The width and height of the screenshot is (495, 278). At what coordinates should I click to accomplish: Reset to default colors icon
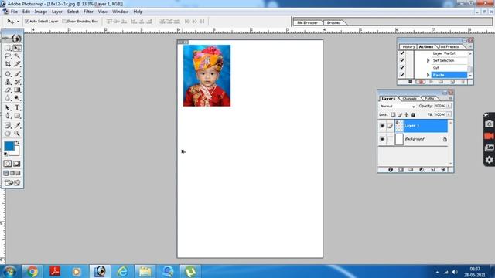pyautogui.click(x=5, y=154)
